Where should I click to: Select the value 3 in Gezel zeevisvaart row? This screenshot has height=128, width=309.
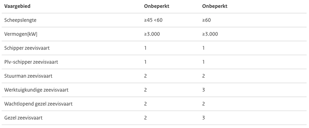click(x=203, y=118)
